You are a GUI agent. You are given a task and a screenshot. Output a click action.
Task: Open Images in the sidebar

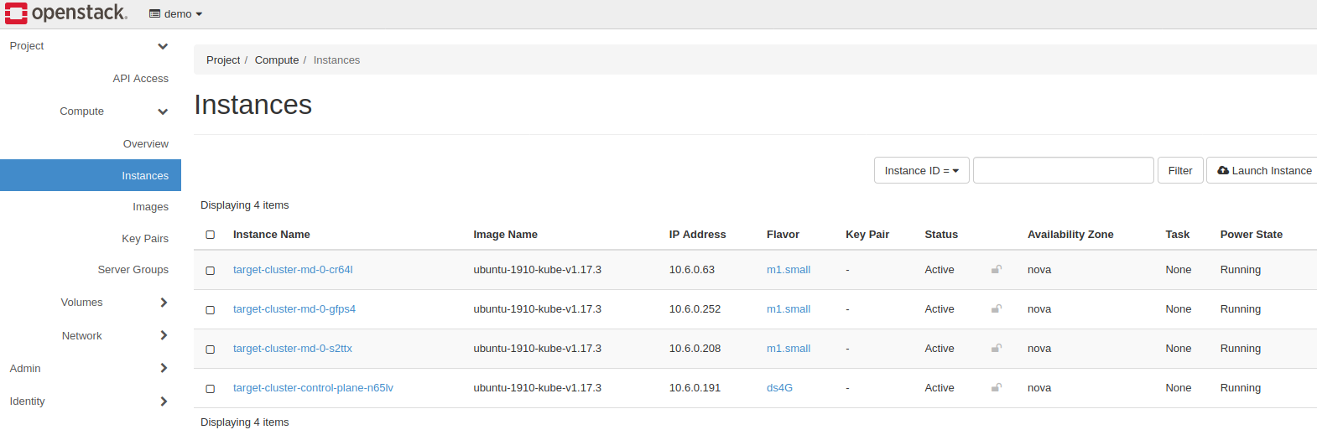click(x=150, y=207)
